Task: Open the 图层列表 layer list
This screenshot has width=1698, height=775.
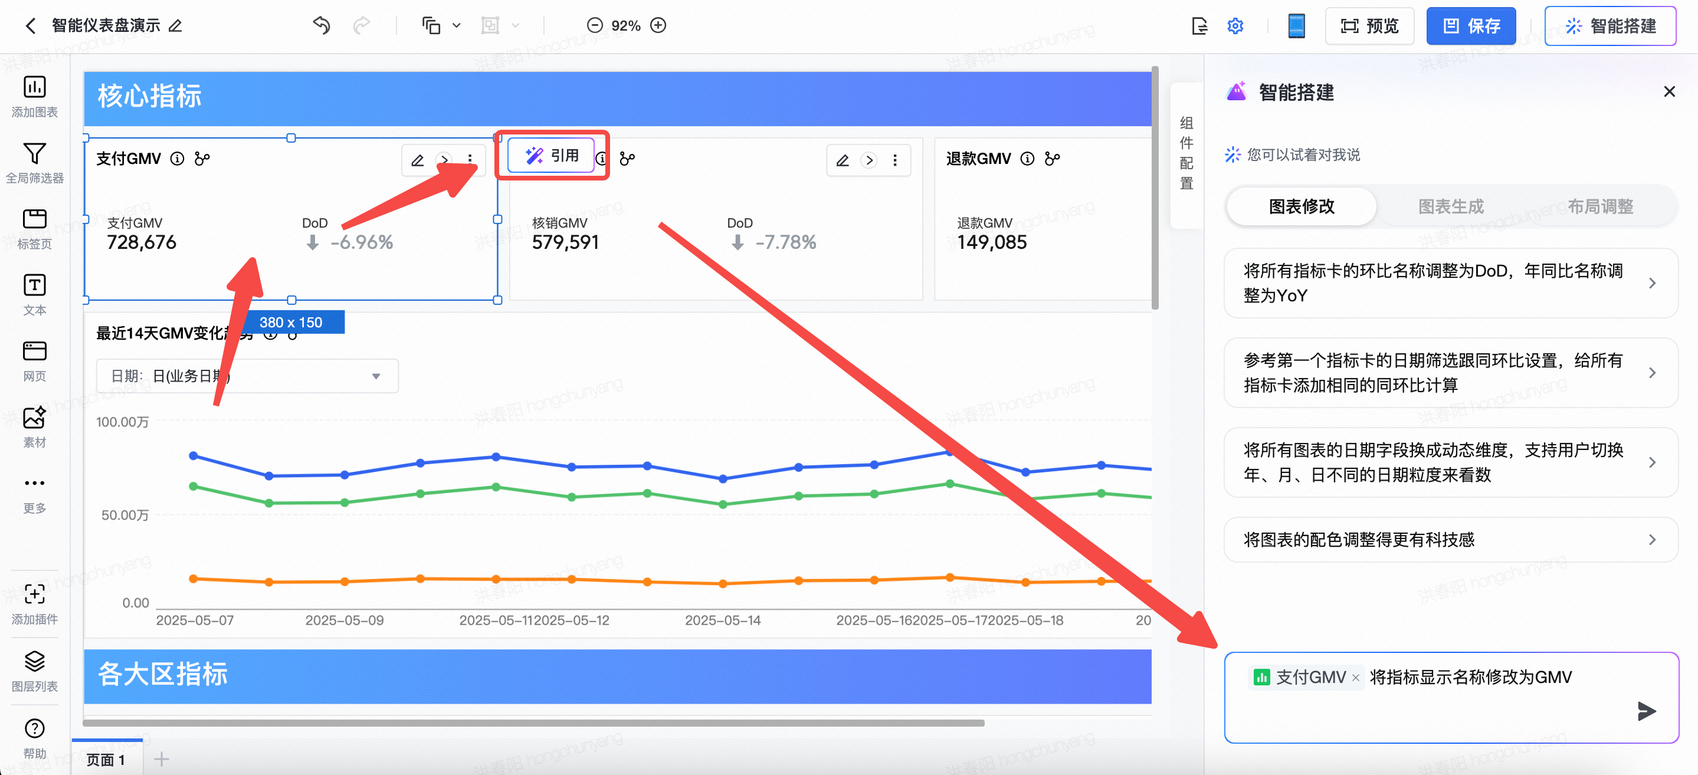Action: 34,661
